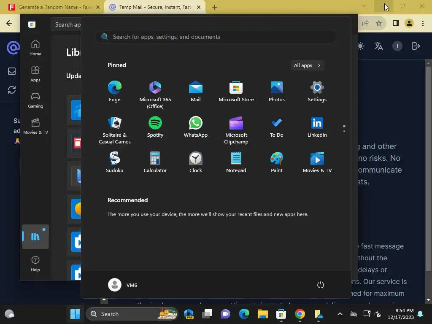
Task: Open the Temp Mail inbox icon
Action: pyautogui.click(x=12, y=71)
